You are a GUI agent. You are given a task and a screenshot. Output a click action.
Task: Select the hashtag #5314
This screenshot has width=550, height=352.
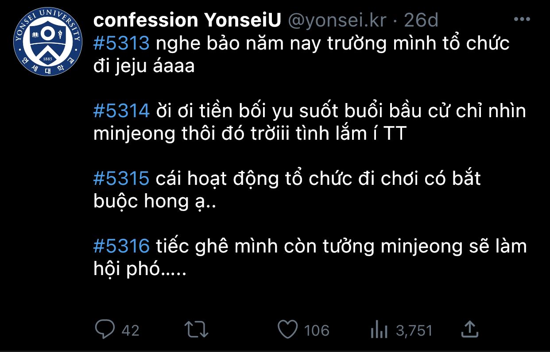121,111
